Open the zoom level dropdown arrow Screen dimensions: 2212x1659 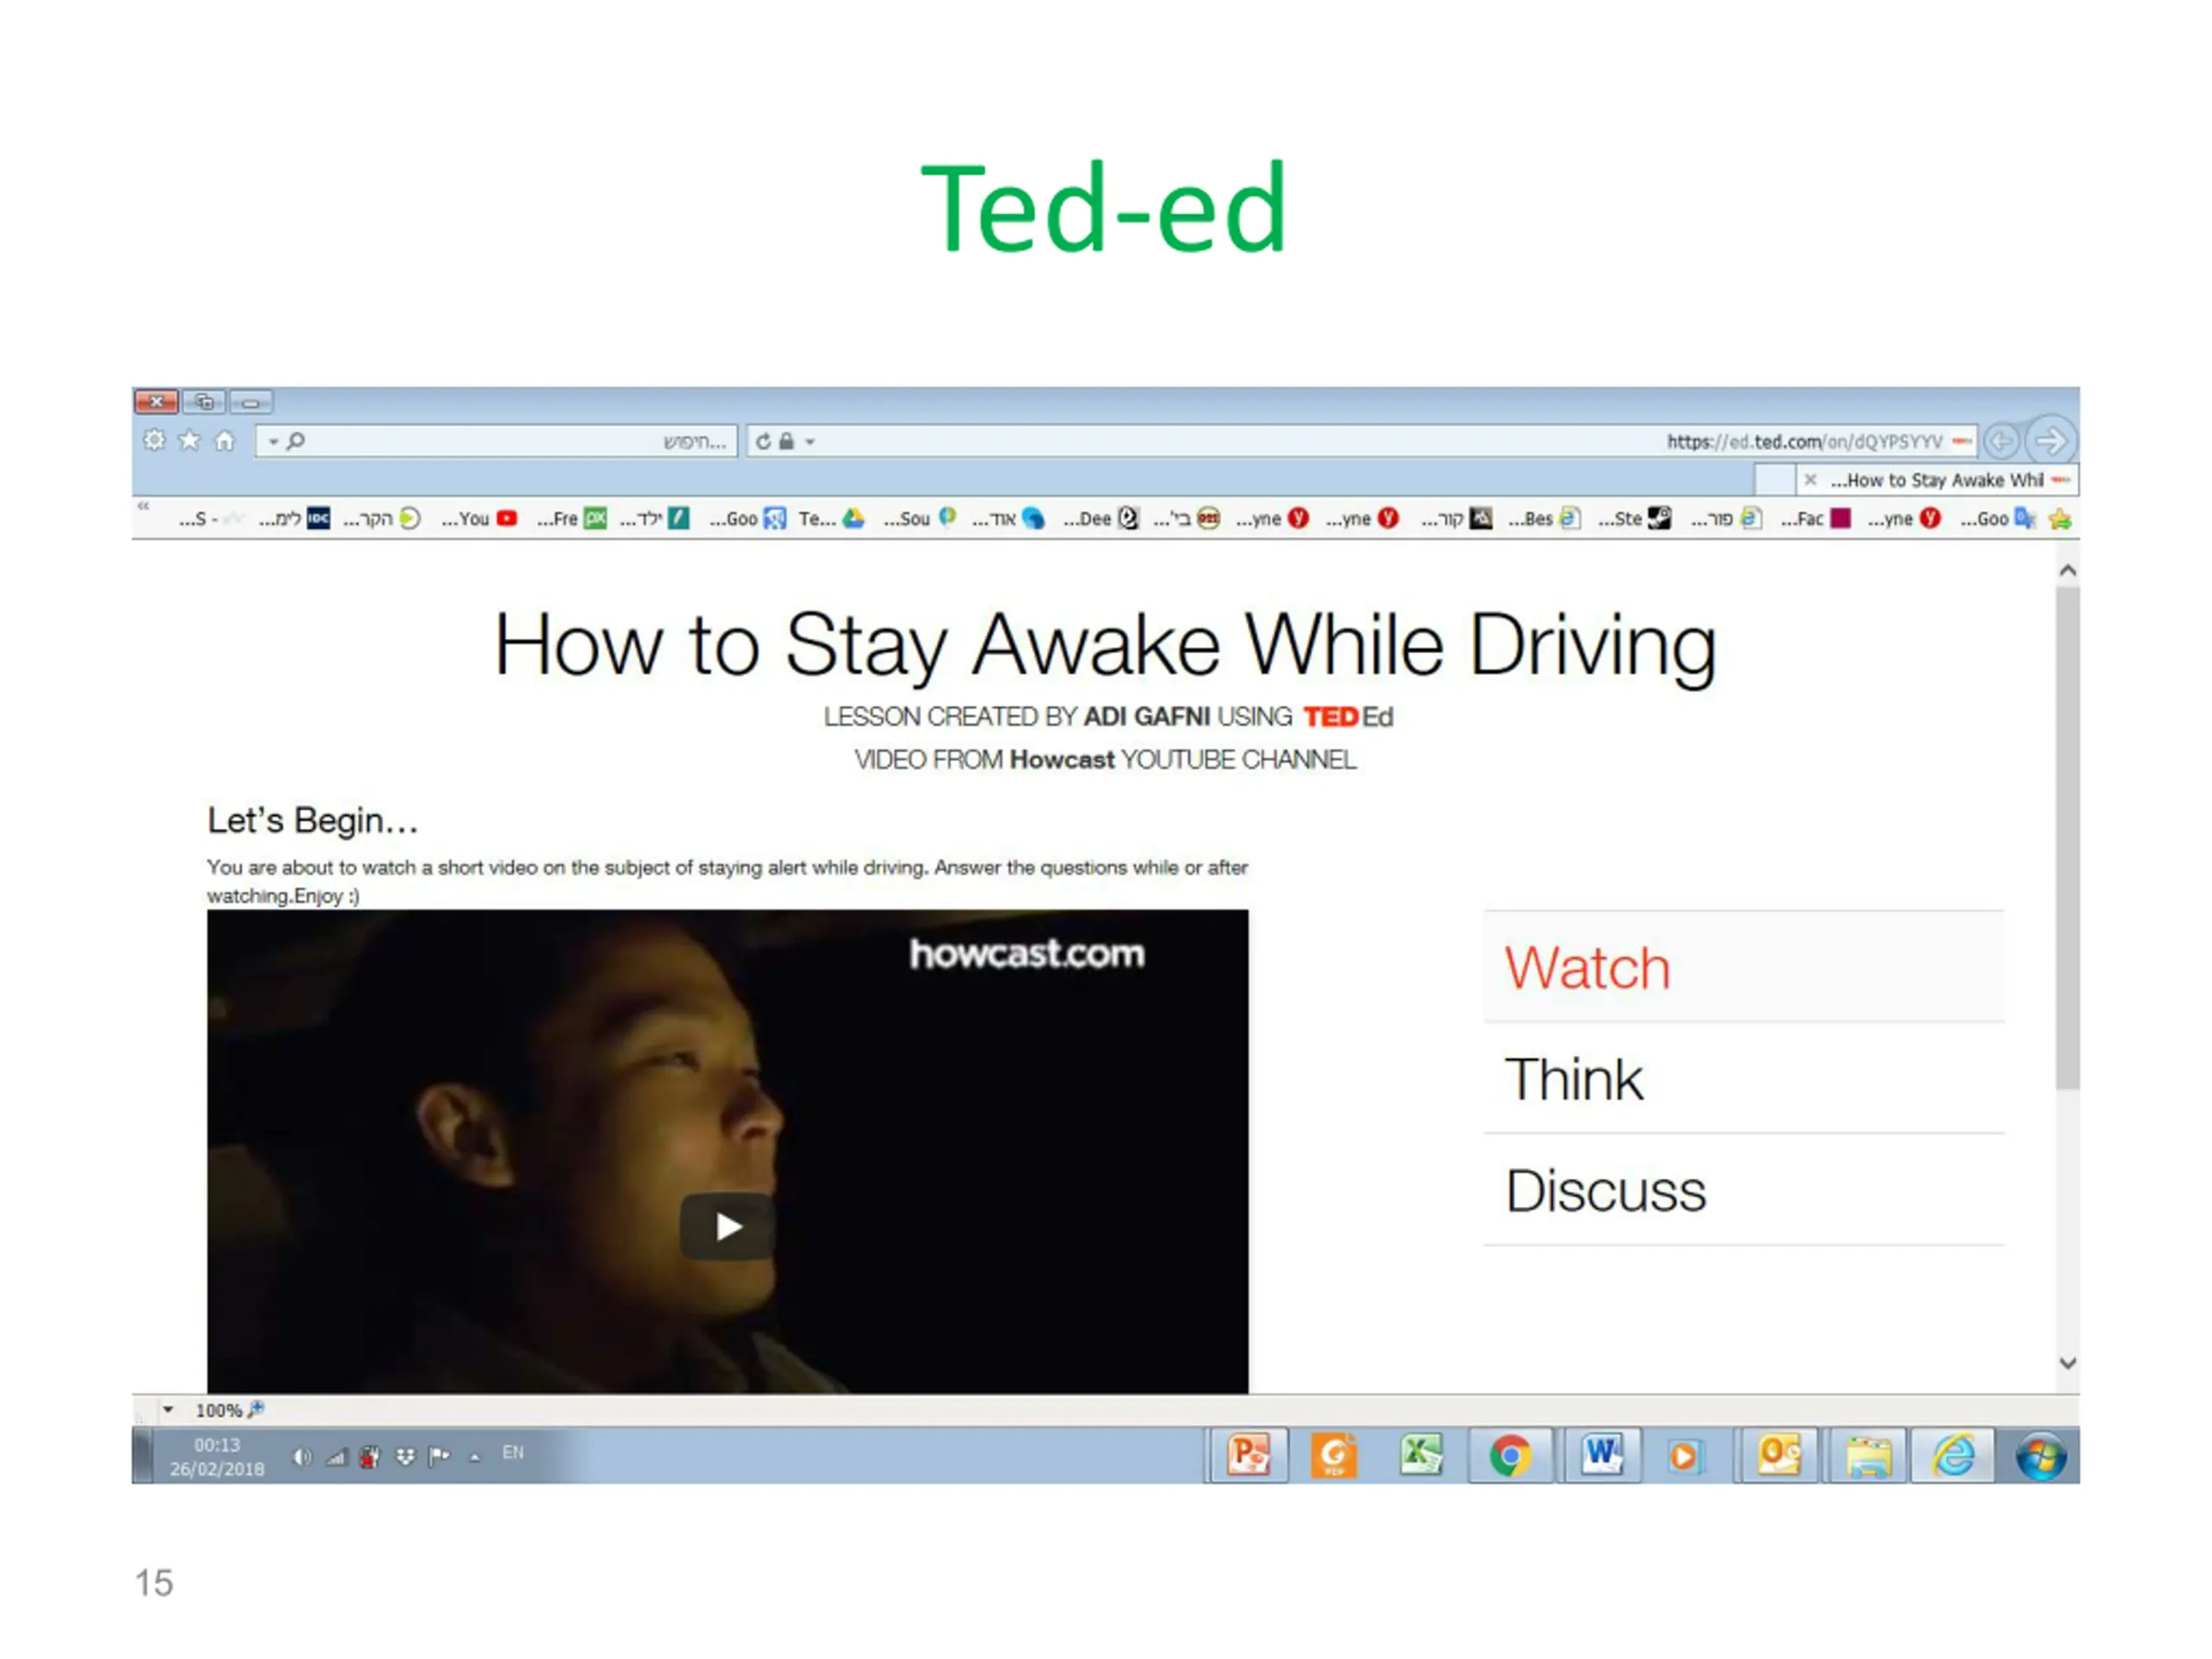click(168, 1410)
